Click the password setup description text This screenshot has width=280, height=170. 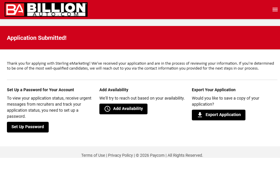point(49,107)
